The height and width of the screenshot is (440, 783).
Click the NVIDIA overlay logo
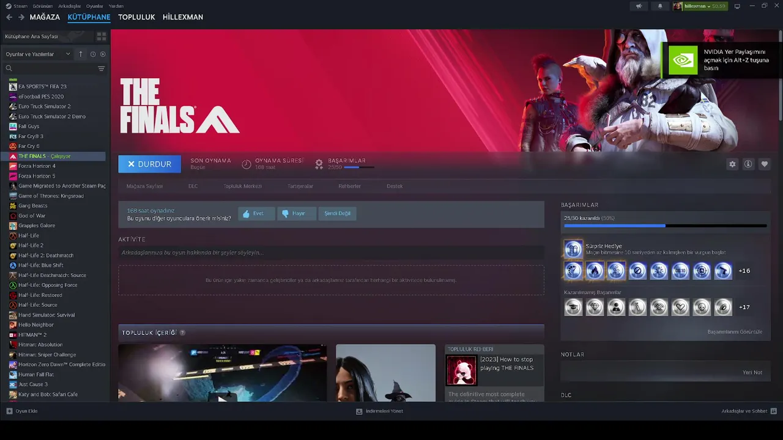pyautogui.click(x=683, y=60)
